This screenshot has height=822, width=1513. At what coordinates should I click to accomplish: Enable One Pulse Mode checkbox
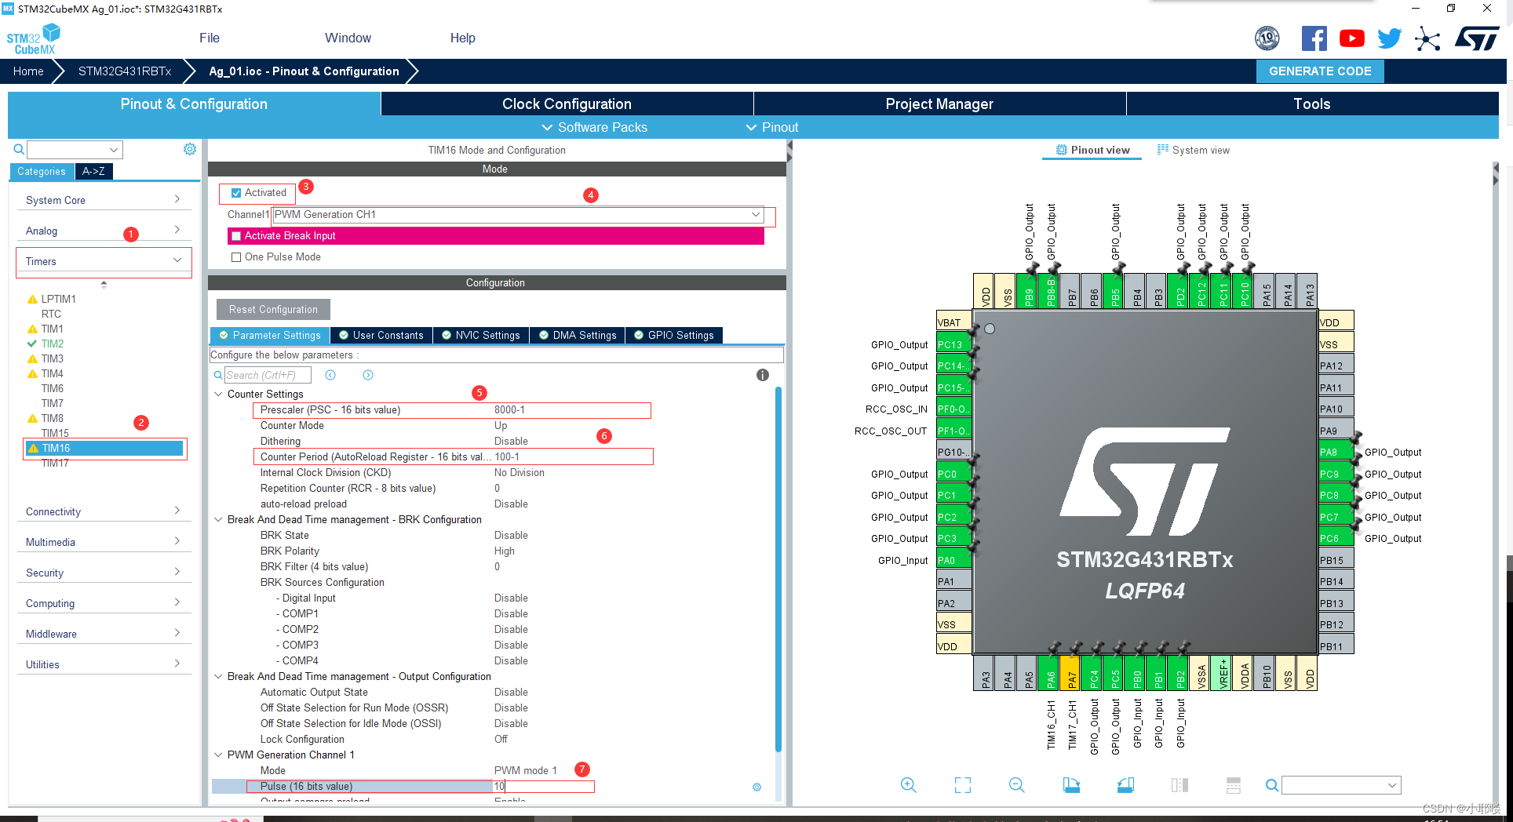(x=236, y=257)
